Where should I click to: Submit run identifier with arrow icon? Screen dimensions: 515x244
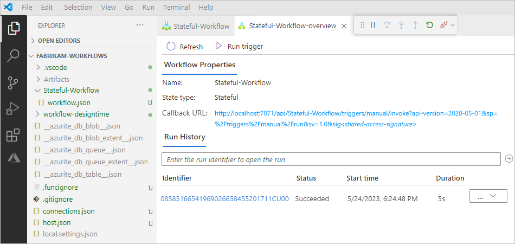[x=508, y=159]
